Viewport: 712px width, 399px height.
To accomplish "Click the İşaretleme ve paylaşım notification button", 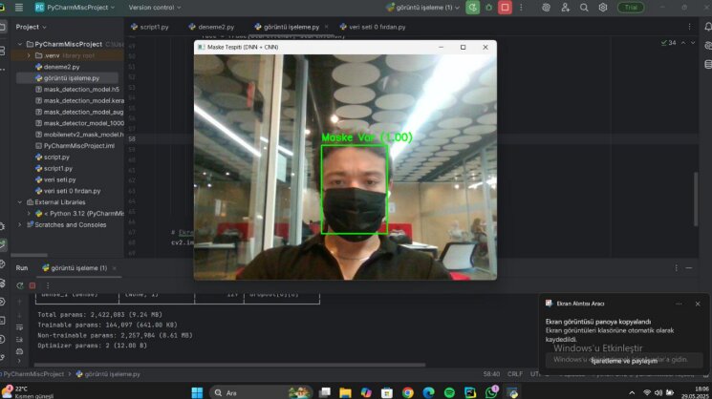I will 624,361.
